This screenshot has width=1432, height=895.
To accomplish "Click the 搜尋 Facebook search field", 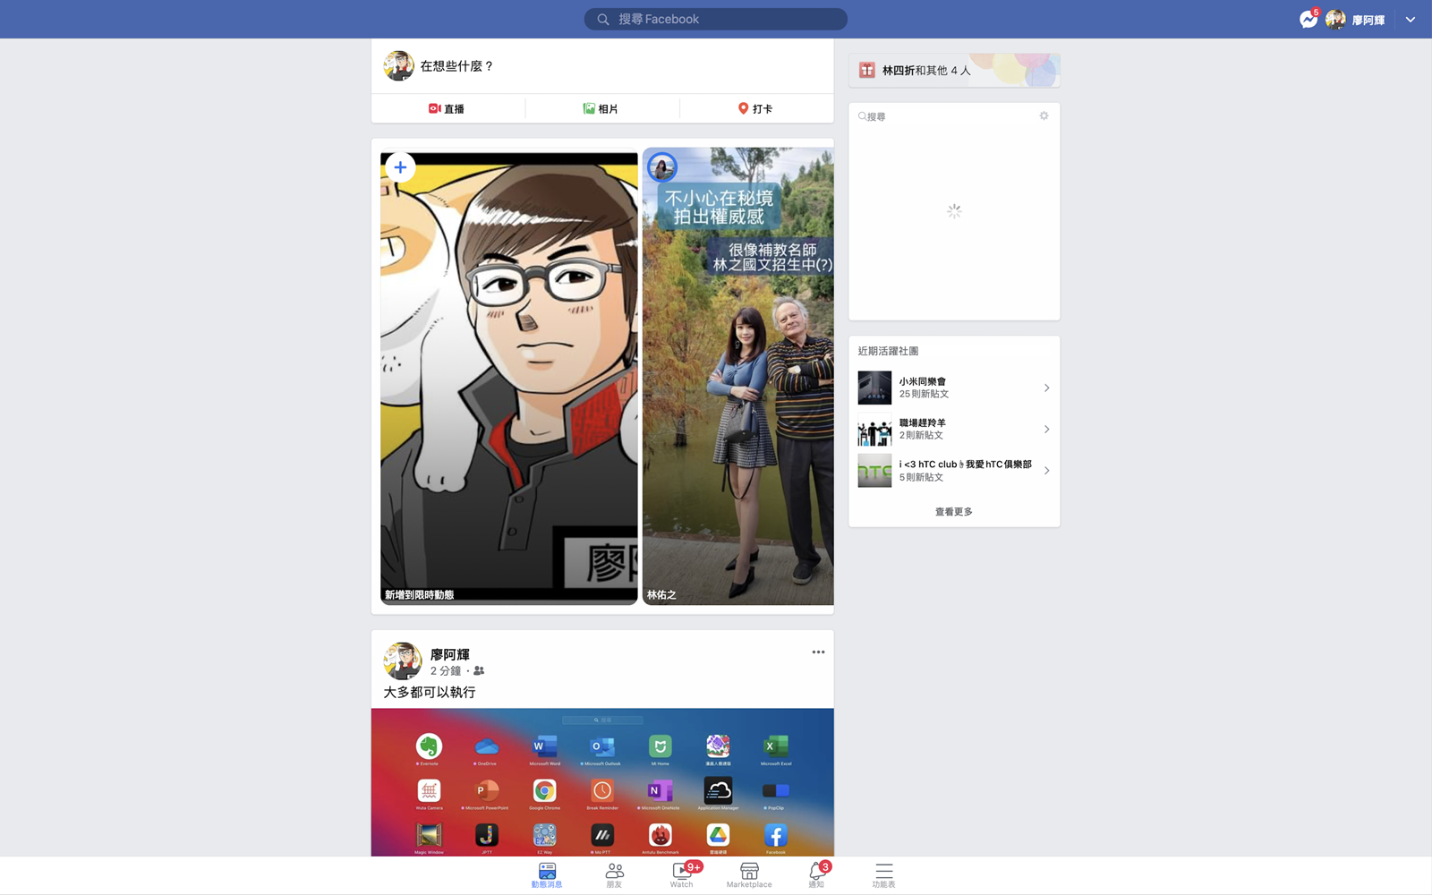I will pyautogui.click(x=716, y=19).
